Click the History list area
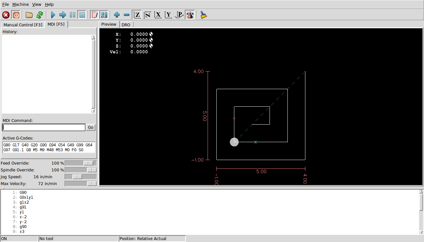 click(47, 74)
